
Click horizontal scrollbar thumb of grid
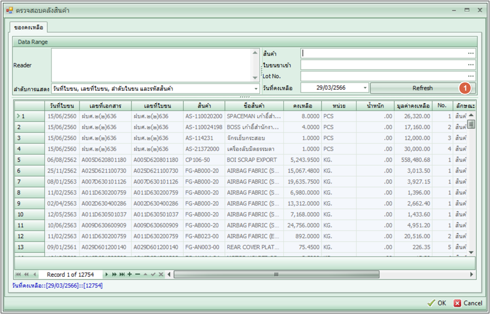(x=275, y=274)
